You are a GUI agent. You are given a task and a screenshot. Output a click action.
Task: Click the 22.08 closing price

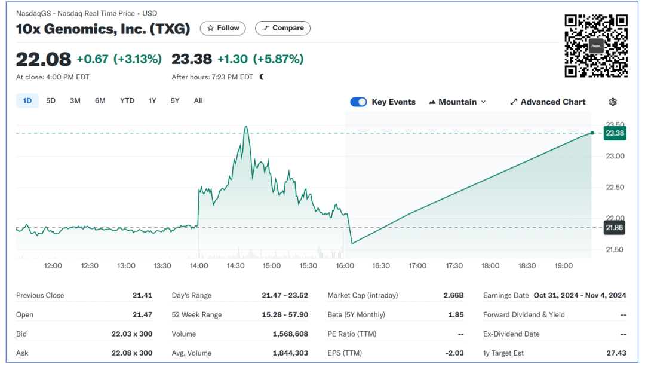click(x=44, y=59)
